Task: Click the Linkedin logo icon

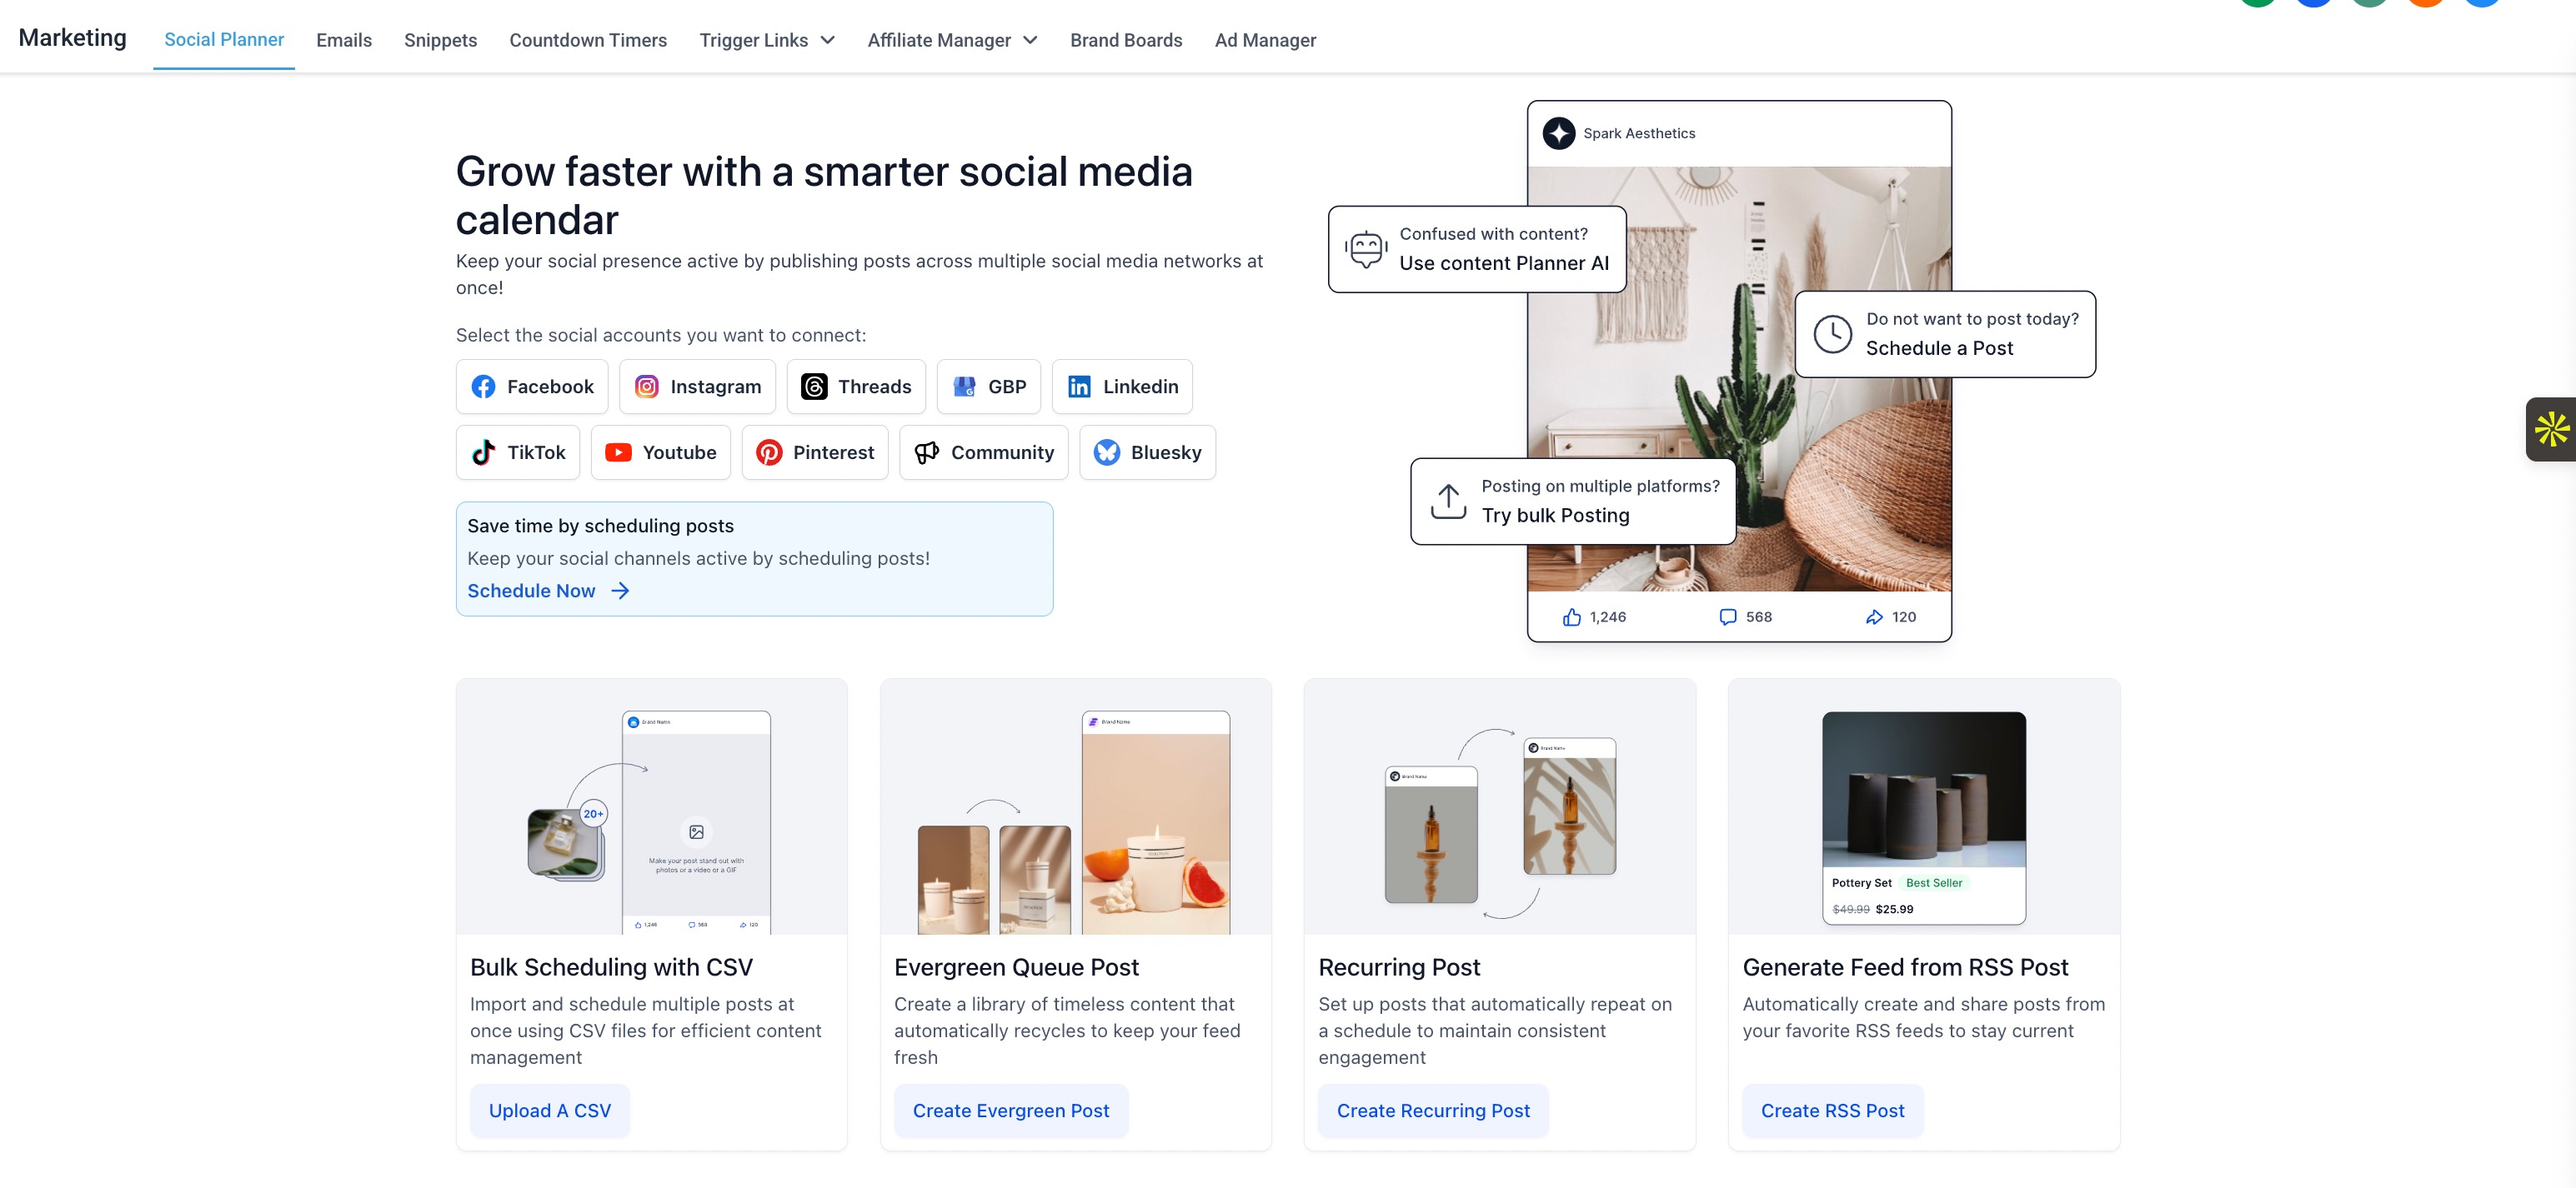Action: 1079,387
